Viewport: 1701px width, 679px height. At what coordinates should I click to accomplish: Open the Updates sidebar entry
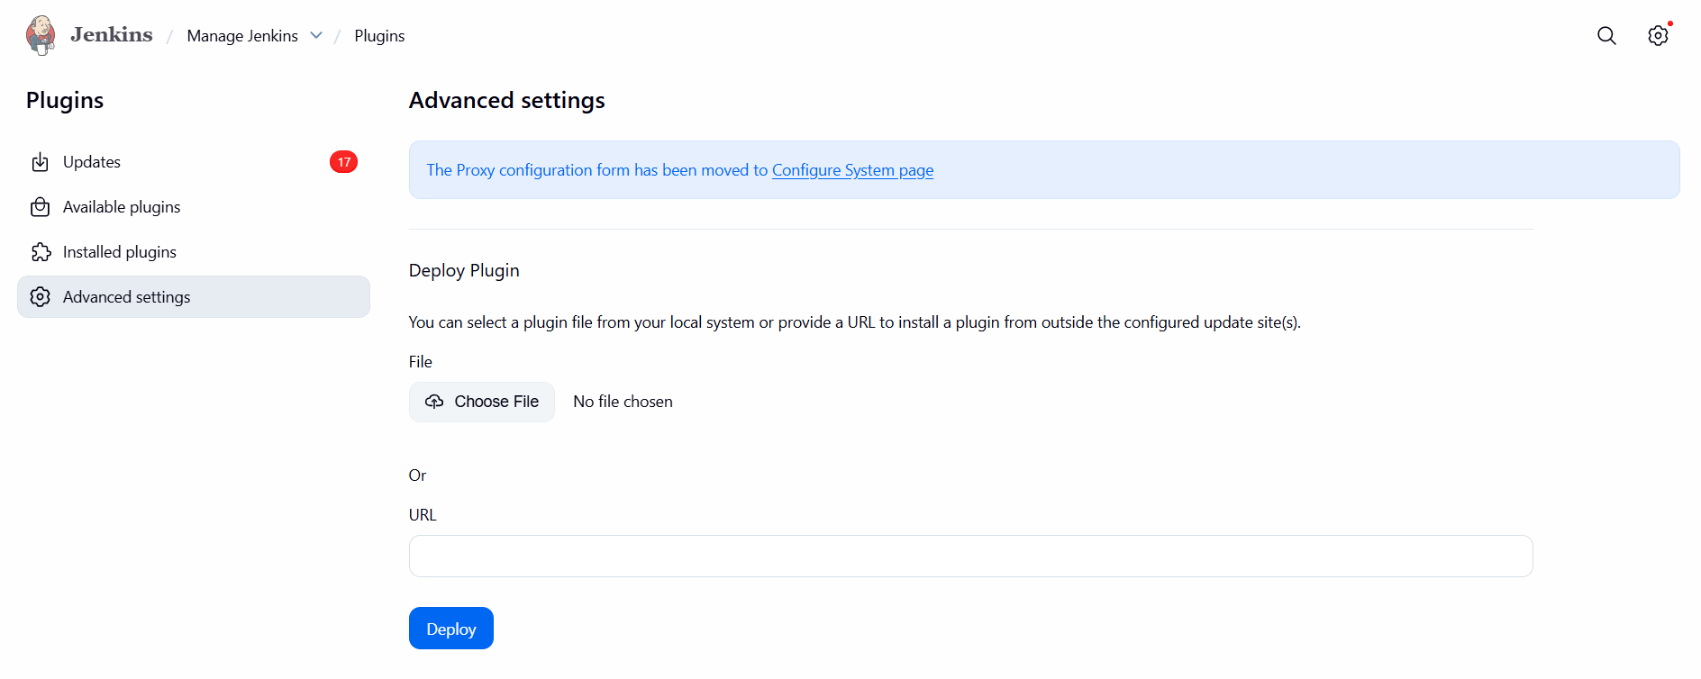(194, 162)
